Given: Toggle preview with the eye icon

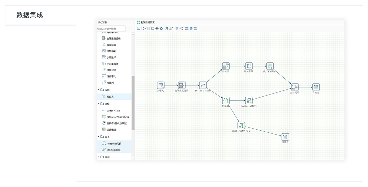Looking at the screenshot, I should coord(157,29).
